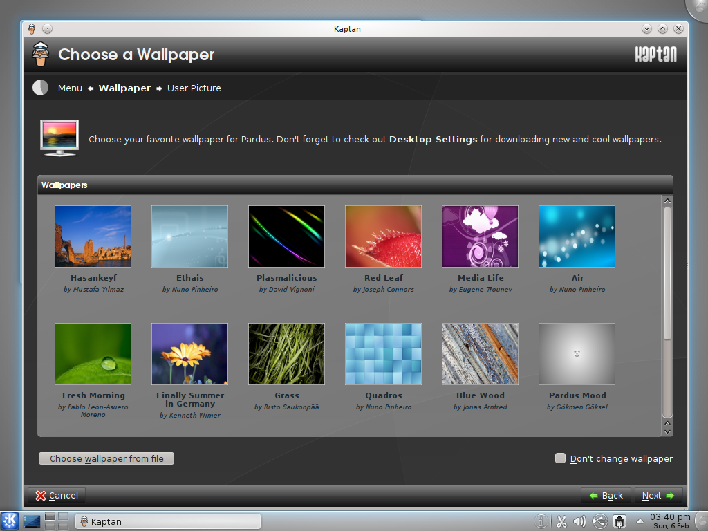Select the Grass wallpaper thumbnail
Viewport: 708px width, 531px height.
tap(286, 354)
